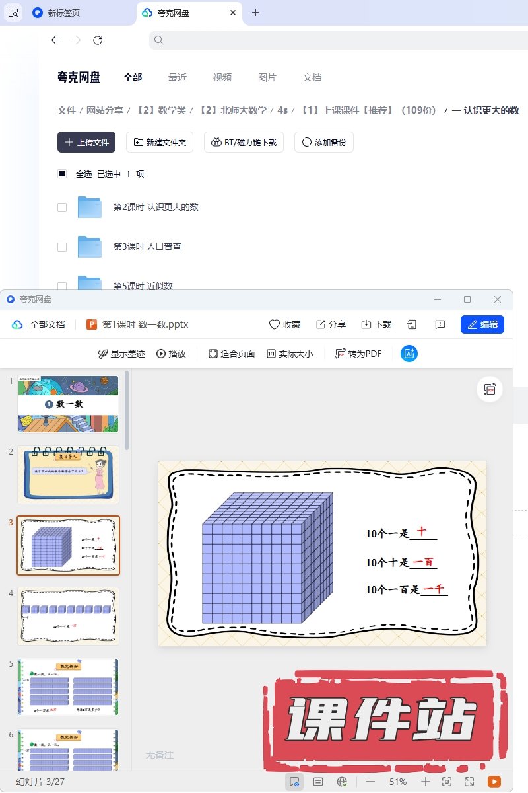This screenshot has width=528, height=793.
Task: Click the blue 编辑 button
Action: click(482, 324)
